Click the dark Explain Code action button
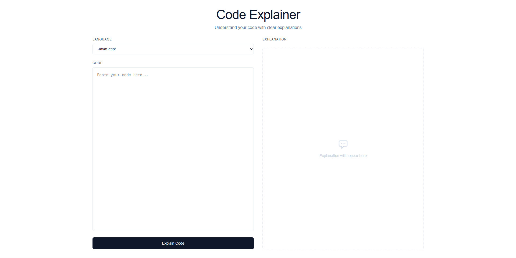Image resolution: width=516 pixels, height=258 pixels. (173, 243)
